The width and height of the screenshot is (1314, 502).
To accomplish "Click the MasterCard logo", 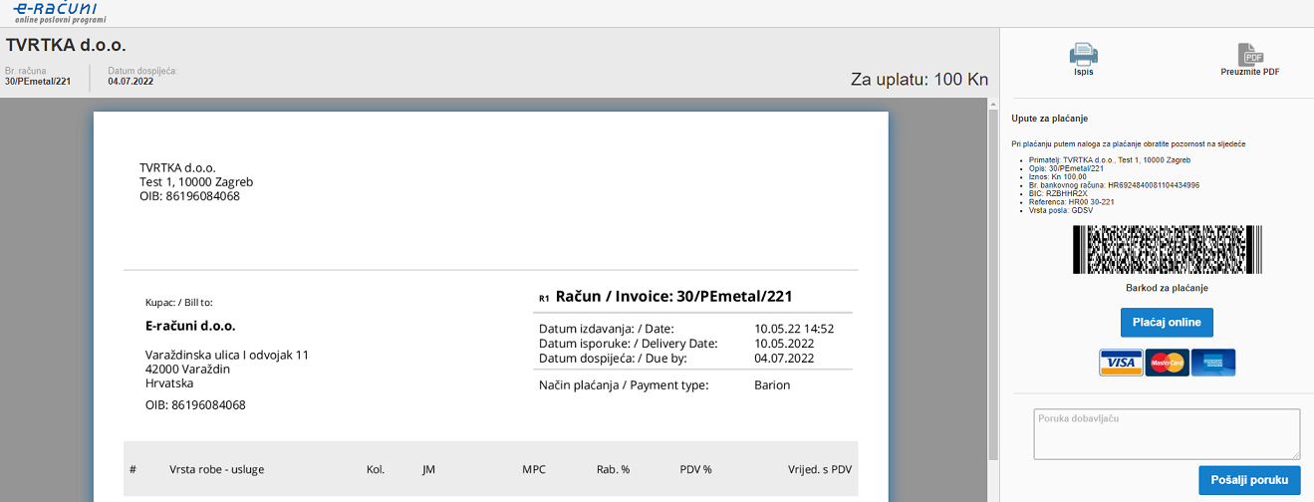I will coord(1167,363).
